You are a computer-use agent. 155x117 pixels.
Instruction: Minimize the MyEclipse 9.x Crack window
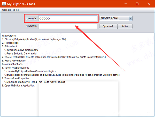[x=126, y=4]
